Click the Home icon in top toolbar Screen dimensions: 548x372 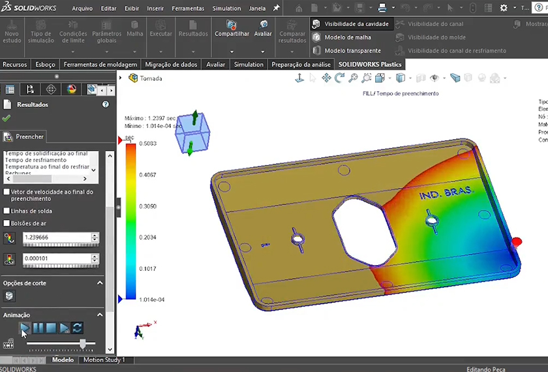tap(299, 8)
